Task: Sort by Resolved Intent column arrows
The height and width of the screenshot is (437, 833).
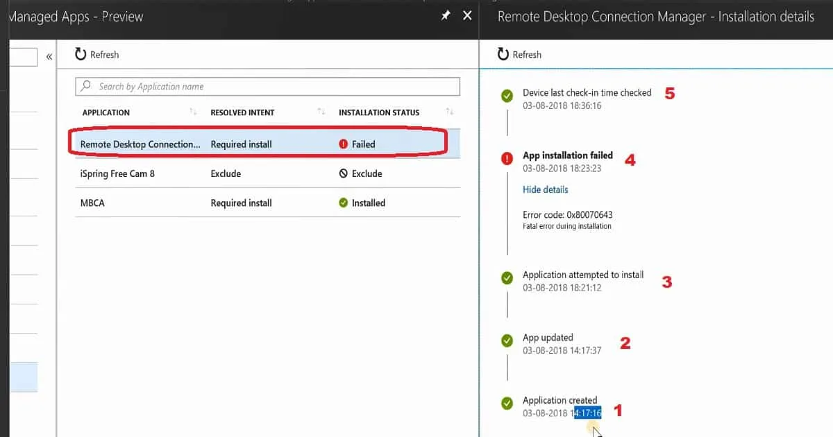Action: (x=321, y=112)
